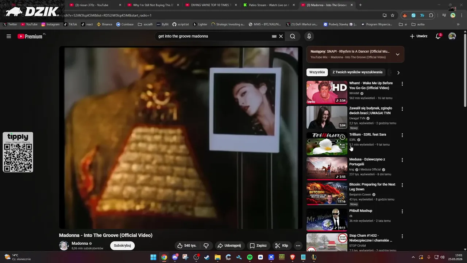The image size is (467, 263).
Task: Open Twitter bookmark
Action: (10, 24)
